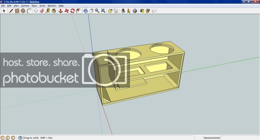Click Get Models box with down arrow

click(142, 11)
